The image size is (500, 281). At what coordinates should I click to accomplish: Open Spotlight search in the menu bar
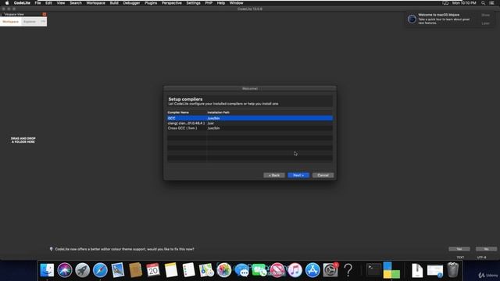point(484,3)
